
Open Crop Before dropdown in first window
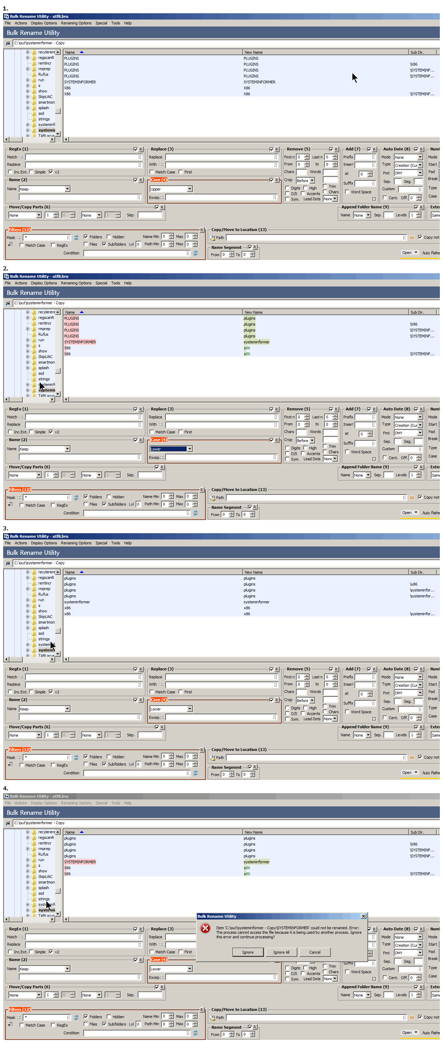click(x=312, y=181)
